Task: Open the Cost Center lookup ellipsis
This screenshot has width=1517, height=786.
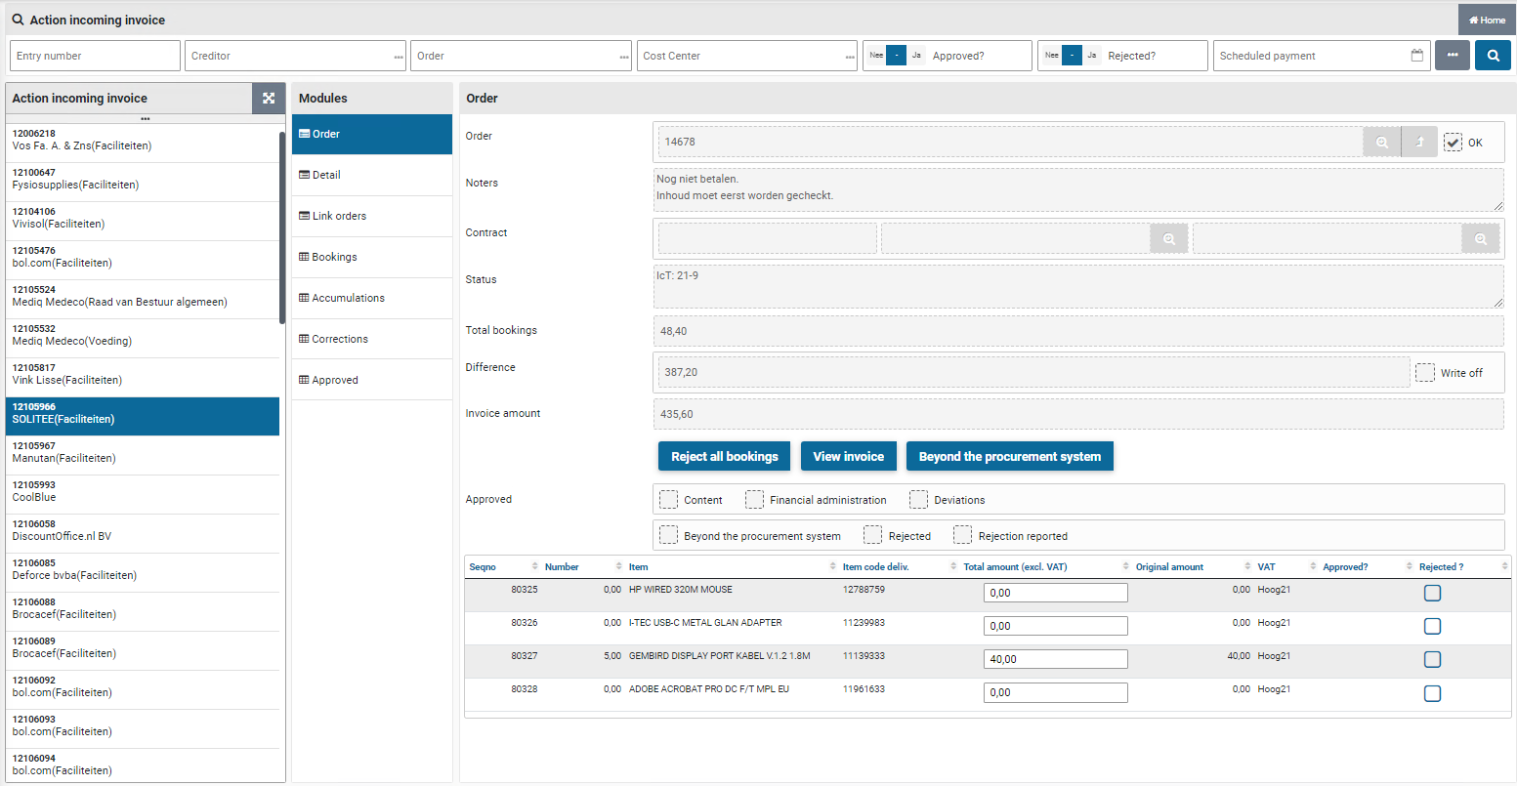Action: coord(850,57)
